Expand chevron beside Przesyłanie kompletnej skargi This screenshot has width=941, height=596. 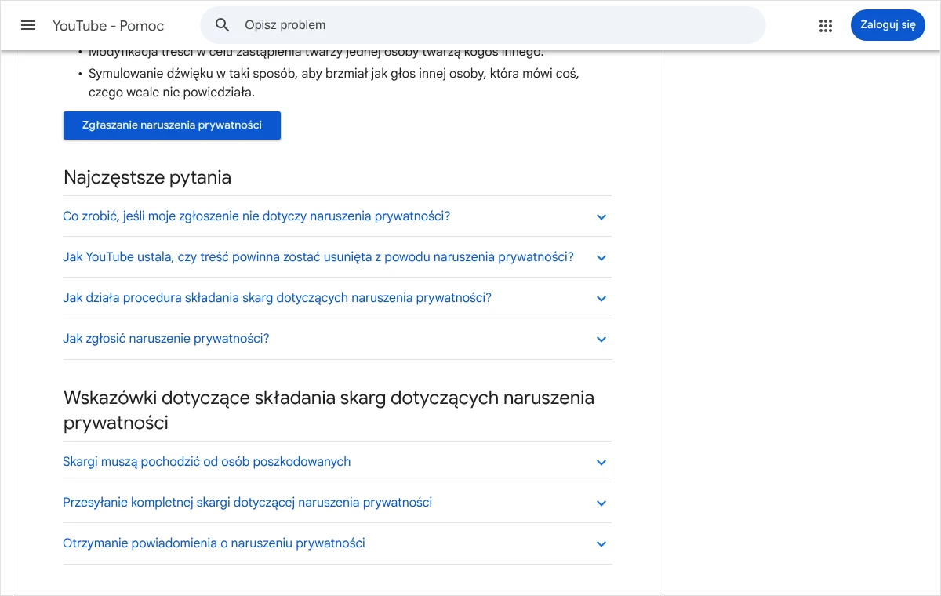coord(601,503)
